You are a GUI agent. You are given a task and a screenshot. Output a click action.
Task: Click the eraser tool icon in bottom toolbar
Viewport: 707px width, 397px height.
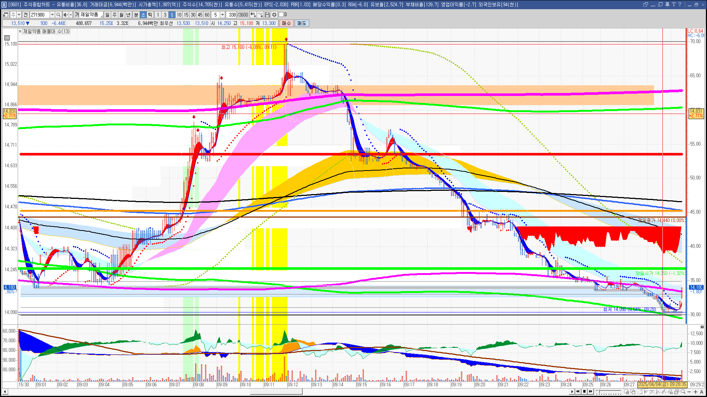coord(671,391)
